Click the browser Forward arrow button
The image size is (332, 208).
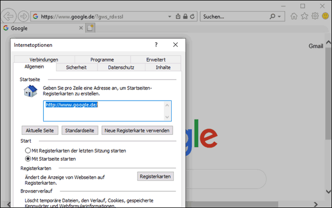23,16
